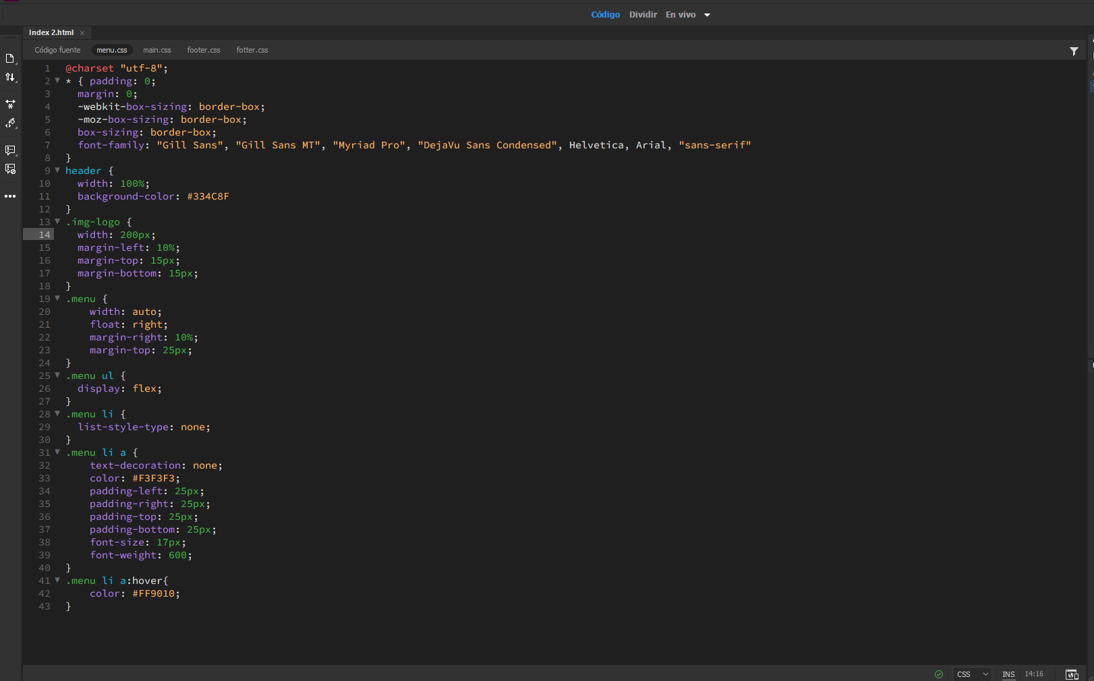
Task: Click the green linting check status icon
Action: 939,674
